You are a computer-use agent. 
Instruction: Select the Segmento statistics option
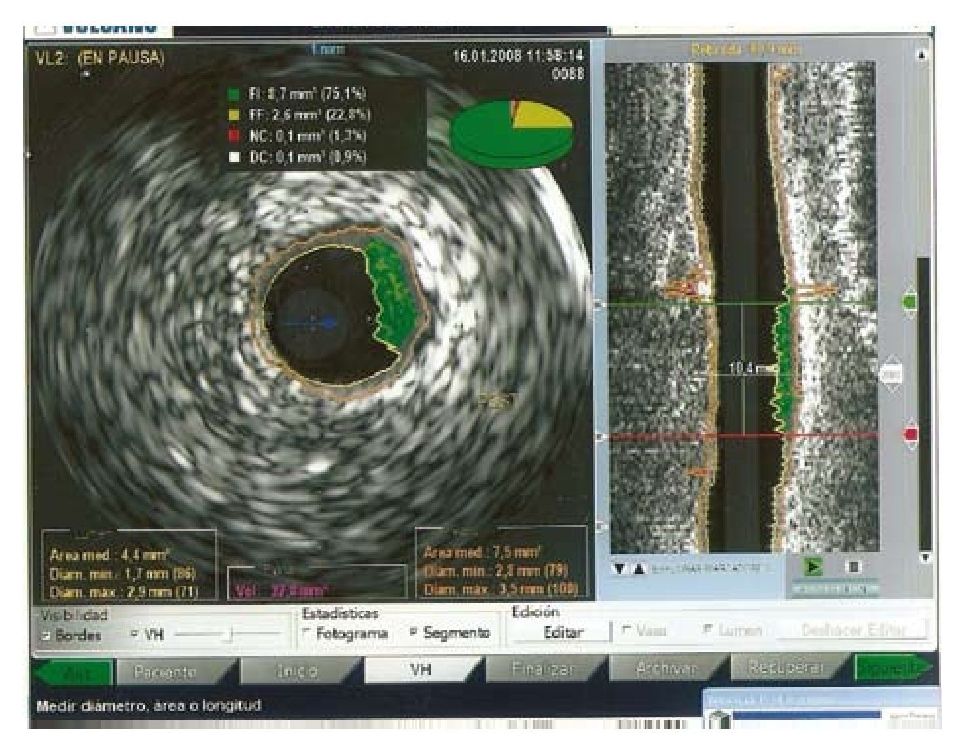tap(414, 633)
